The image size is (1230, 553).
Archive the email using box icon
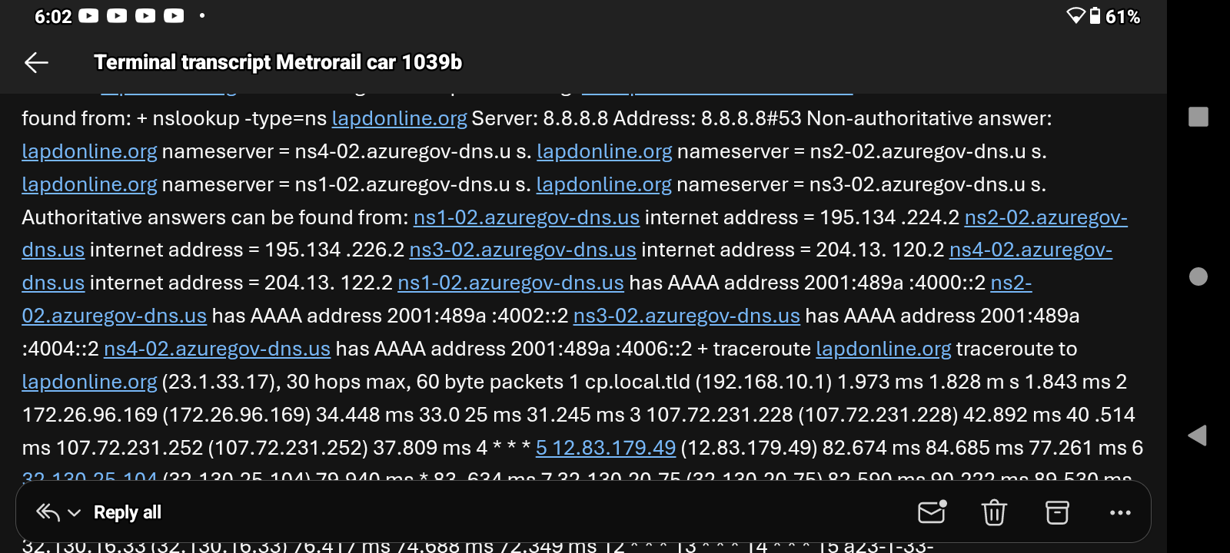coord(1057,512)
